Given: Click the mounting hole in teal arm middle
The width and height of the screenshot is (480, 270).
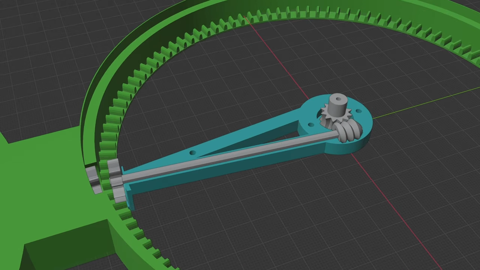Looking at the screenshot, I should [192, 153].
